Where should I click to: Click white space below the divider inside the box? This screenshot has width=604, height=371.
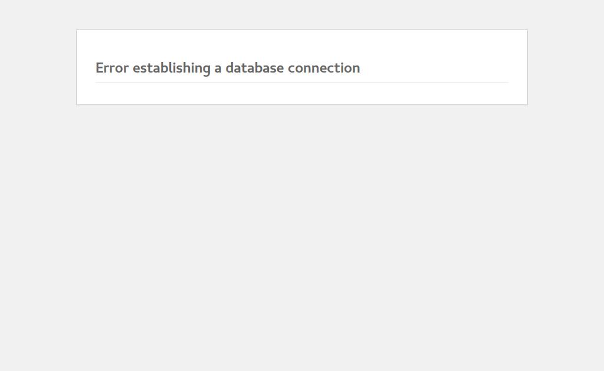click(301, 94)
